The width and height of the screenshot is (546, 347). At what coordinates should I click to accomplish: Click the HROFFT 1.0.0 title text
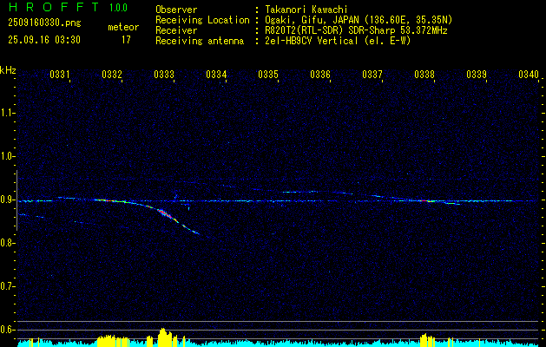click(68, 7)
